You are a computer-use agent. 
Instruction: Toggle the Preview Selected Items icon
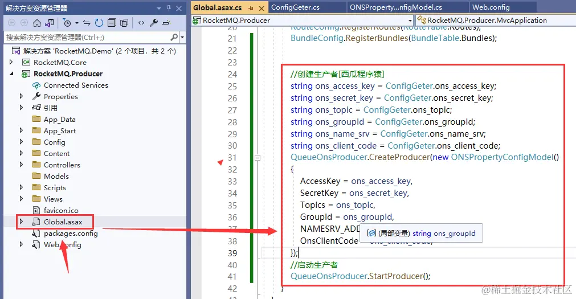166,23
